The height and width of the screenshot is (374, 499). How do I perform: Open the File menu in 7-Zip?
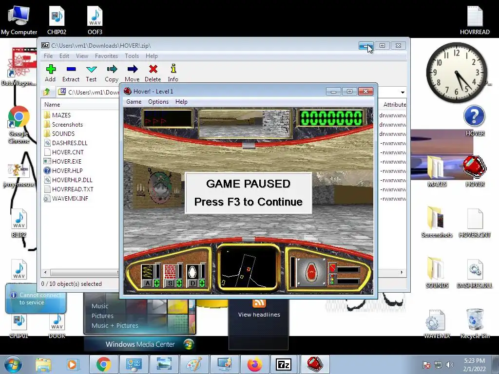coord(48,56)
